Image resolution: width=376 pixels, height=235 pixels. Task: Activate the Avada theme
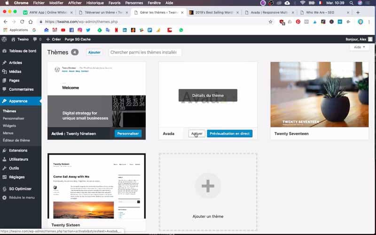197,133
